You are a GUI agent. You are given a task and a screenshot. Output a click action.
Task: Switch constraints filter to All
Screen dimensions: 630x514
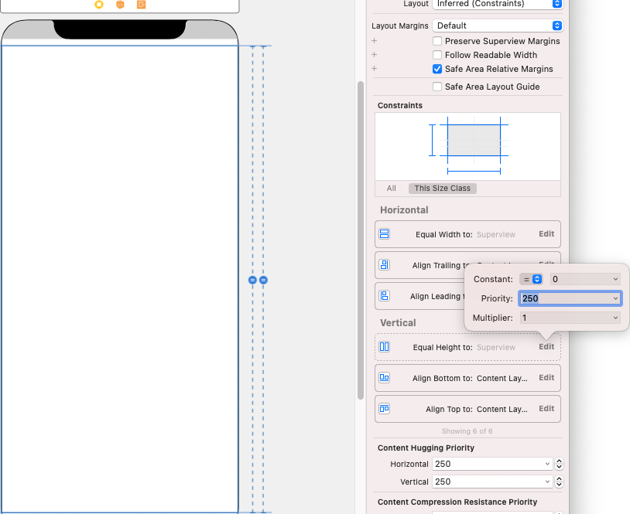392,188
